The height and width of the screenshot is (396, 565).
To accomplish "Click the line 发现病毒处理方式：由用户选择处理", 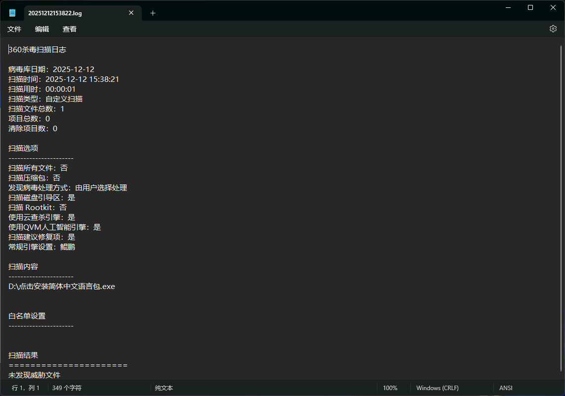I will point(67,188).
